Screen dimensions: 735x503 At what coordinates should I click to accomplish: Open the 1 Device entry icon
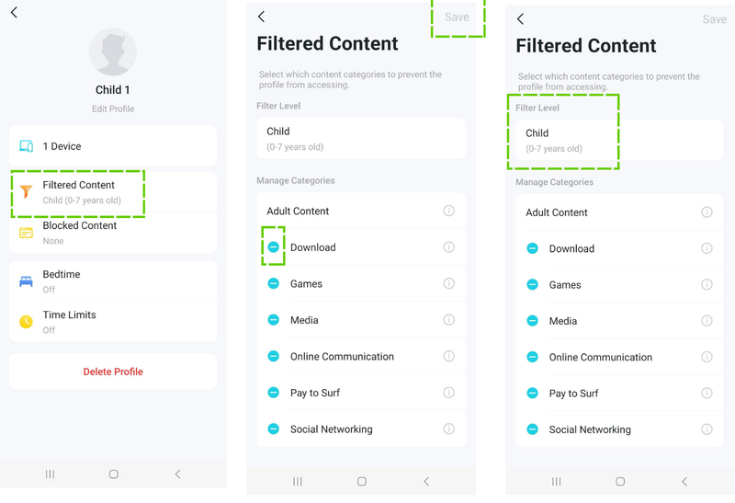[x=27, y=146]
